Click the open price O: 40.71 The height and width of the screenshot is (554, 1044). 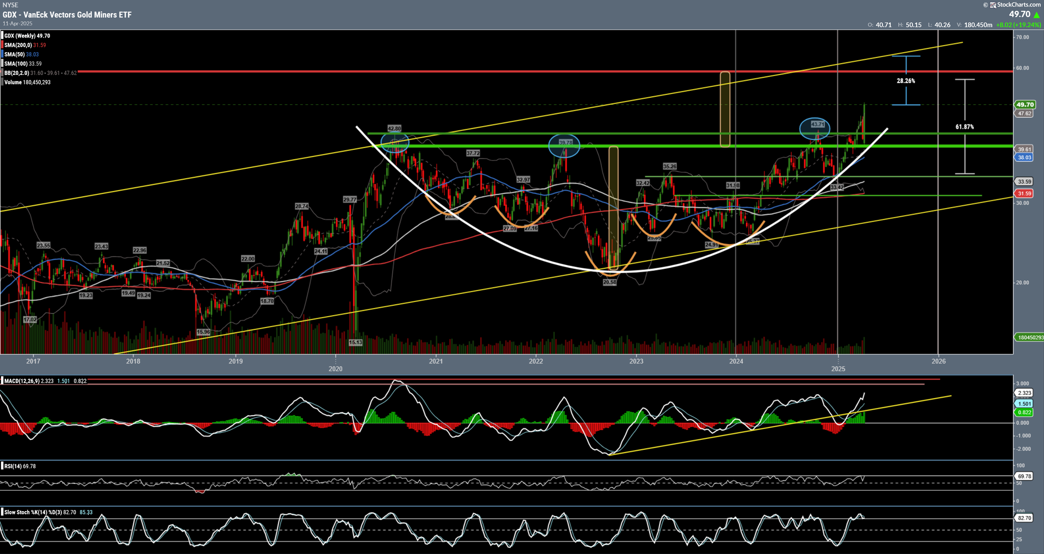tap(880, 25)
